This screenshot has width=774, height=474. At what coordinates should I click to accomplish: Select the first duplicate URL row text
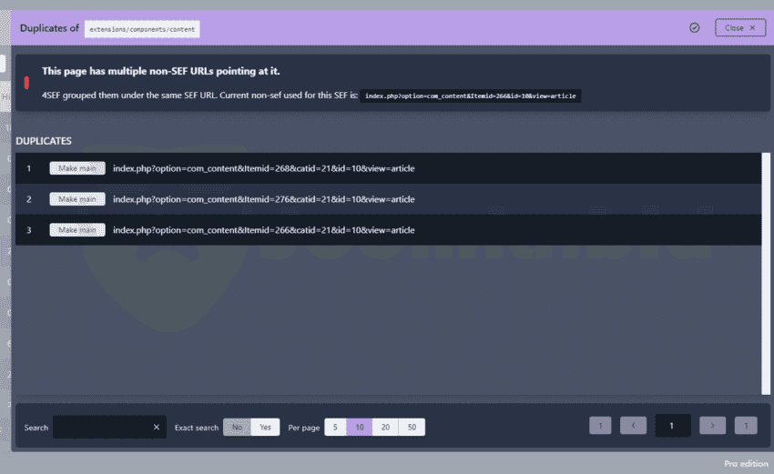tap(263, 168)
